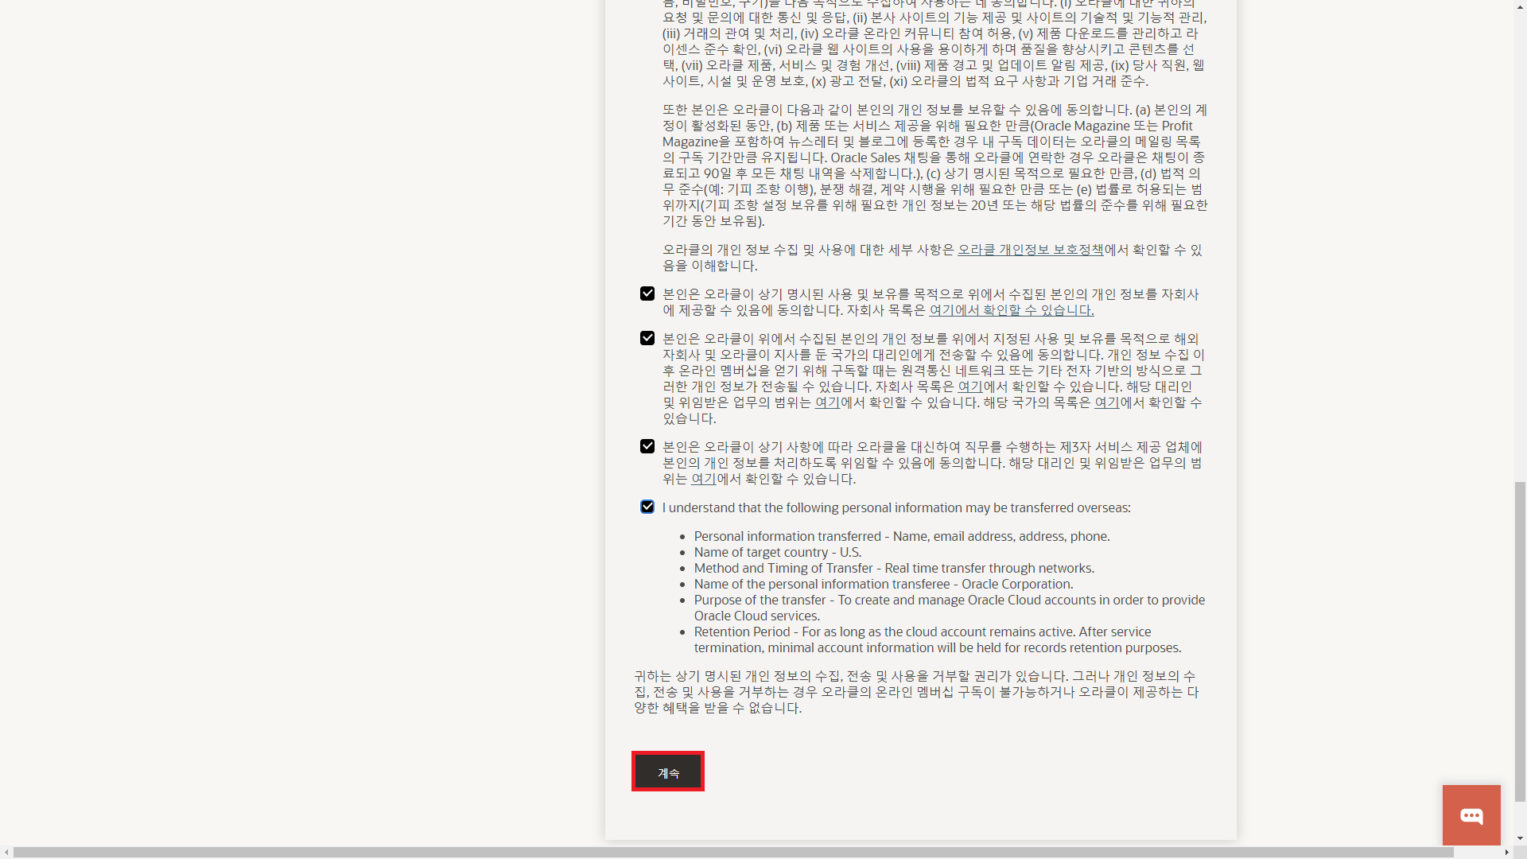Click the vertical scrollbar up arrow
The image size is (1527, 859).
tap(1520, 6)
